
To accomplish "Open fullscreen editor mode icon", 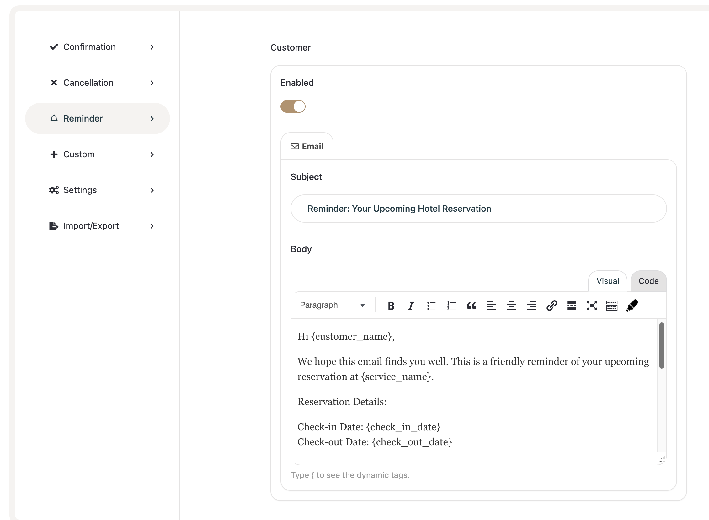I will click(x=591, y=306).
